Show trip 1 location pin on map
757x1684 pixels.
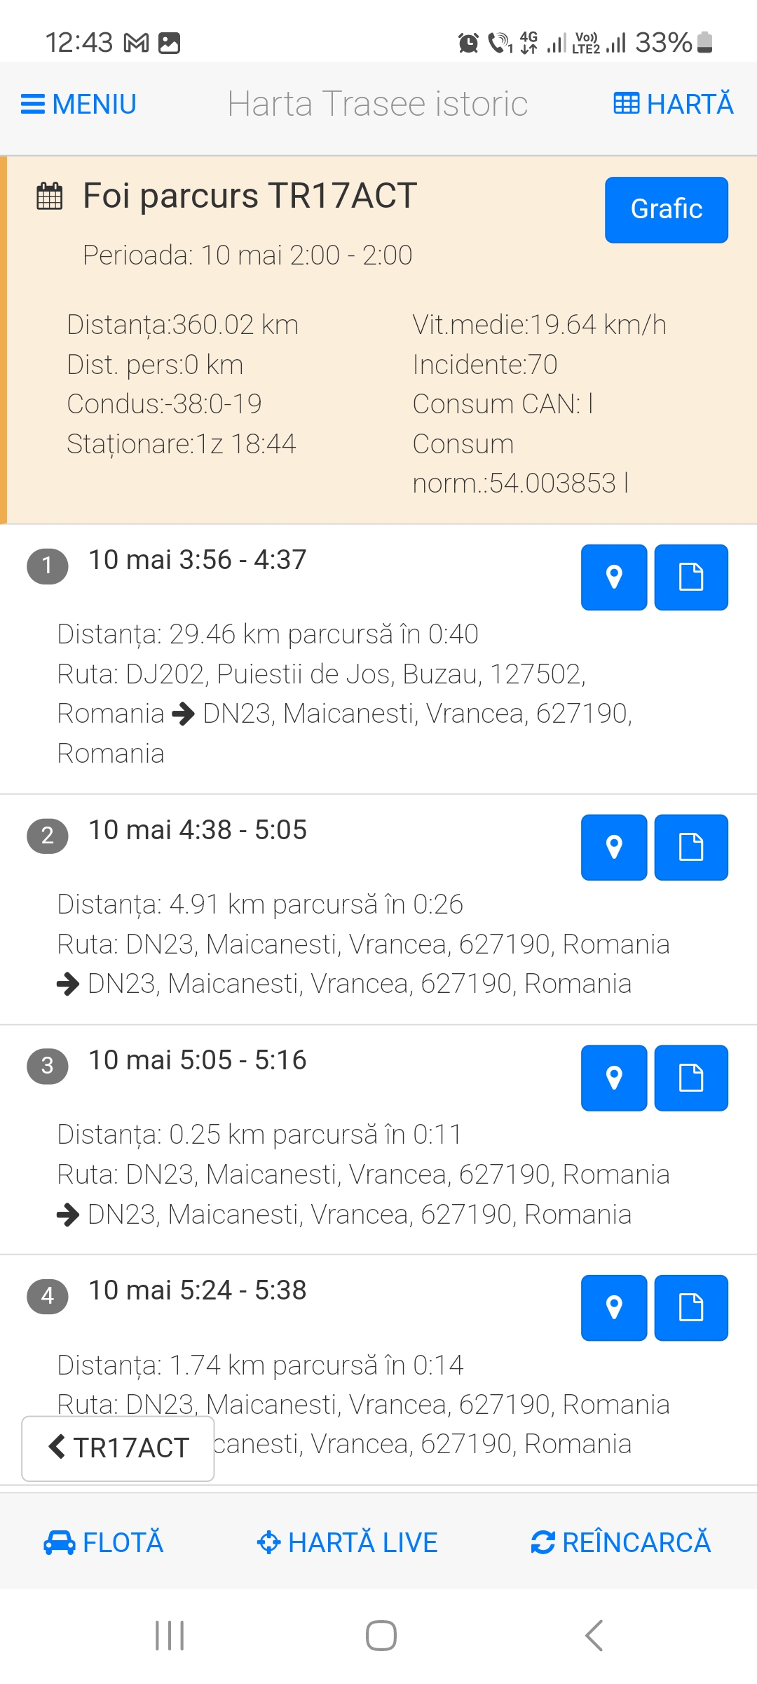[x=613, y=577]
